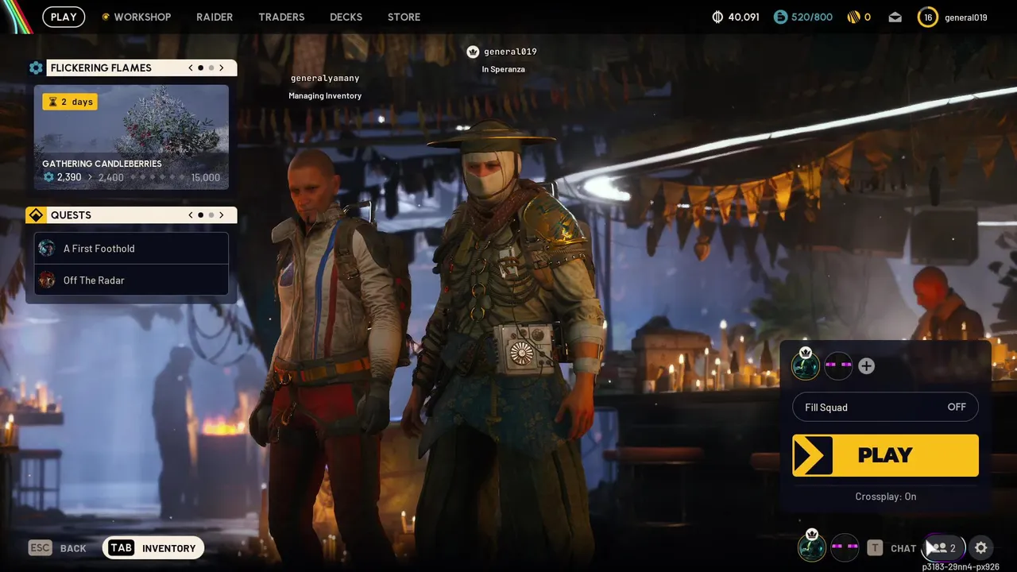The width and height of the screenshot is (1017, 572).
Task: Open the mailbox envelope icon
Action: (x=895, y=17)
